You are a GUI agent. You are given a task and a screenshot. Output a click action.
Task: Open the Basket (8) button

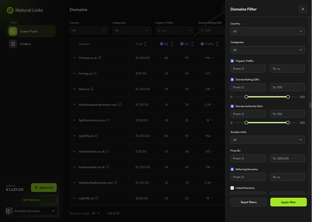click(x=44, y=188)
